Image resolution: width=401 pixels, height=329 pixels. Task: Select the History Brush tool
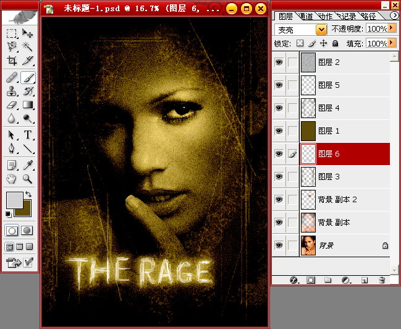coord(27,91)
